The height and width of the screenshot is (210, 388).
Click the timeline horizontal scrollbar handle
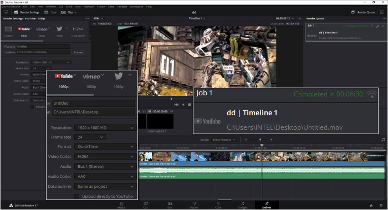tap(224, 199)
